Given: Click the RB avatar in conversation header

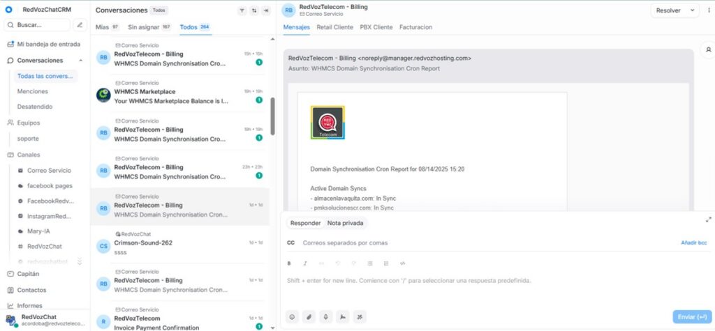Looking at the screenshot, I should point(288,10).
